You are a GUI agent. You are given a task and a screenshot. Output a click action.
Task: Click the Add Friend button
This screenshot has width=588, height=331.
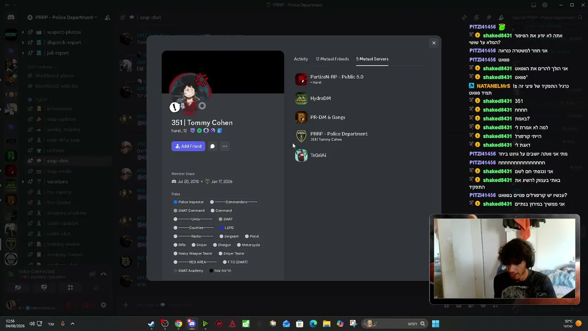pyautogui.click(x=188, y=146)
